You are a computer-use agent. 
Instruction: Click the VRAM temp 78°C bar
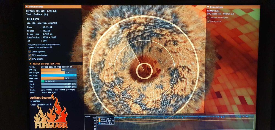click(x=59, y=78)
